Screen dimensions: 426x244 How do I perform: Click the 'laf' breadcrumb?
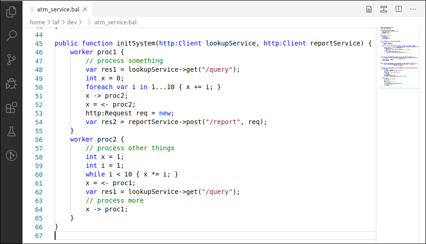[56, 23]
